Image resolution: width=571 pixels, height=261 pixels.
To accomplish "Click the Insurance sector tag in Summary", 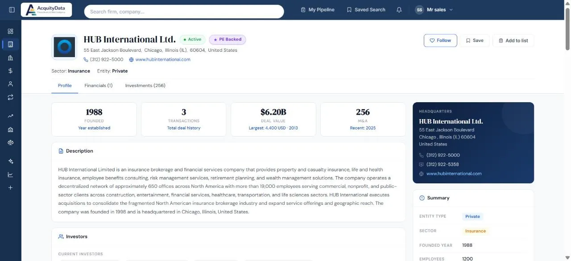I will pos(476,231).
